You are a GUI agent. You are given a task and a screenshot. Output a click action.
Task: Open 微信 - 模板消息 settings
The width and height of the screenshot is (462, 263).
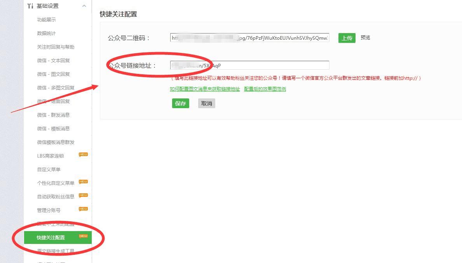point(53,128)
